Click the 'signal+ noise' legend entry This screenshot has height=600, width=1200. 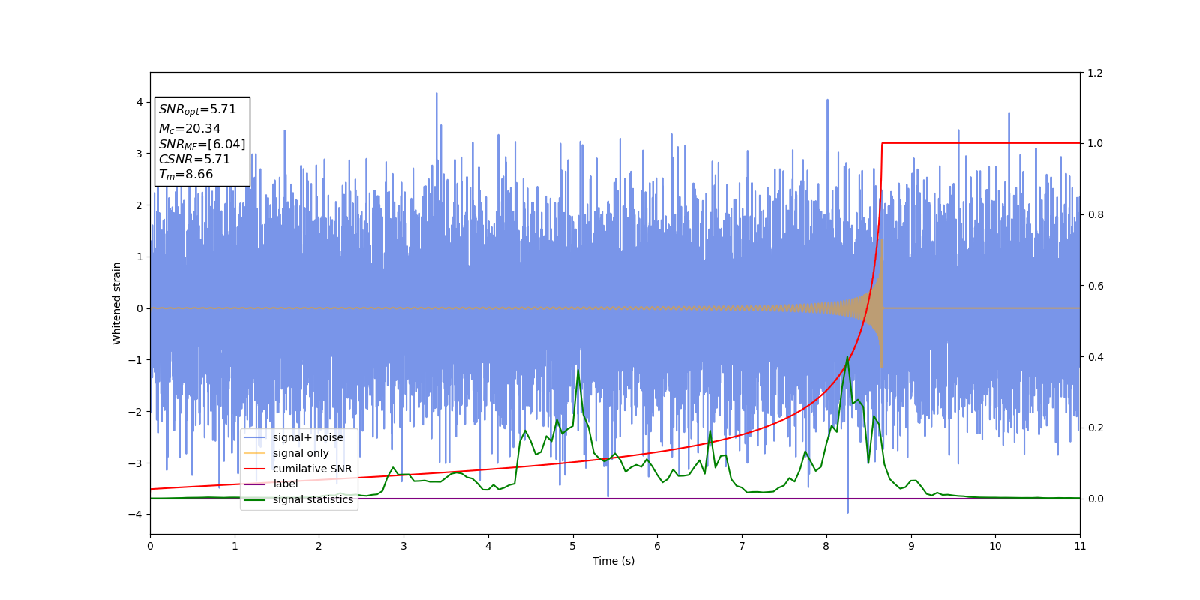[307, 437]
